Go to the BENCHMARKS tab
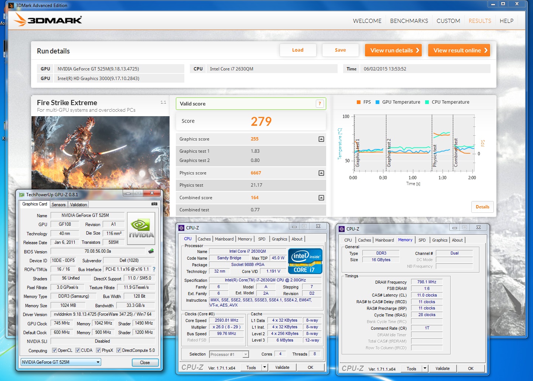This screenshot has height=381, width=533. pos(409,21)
